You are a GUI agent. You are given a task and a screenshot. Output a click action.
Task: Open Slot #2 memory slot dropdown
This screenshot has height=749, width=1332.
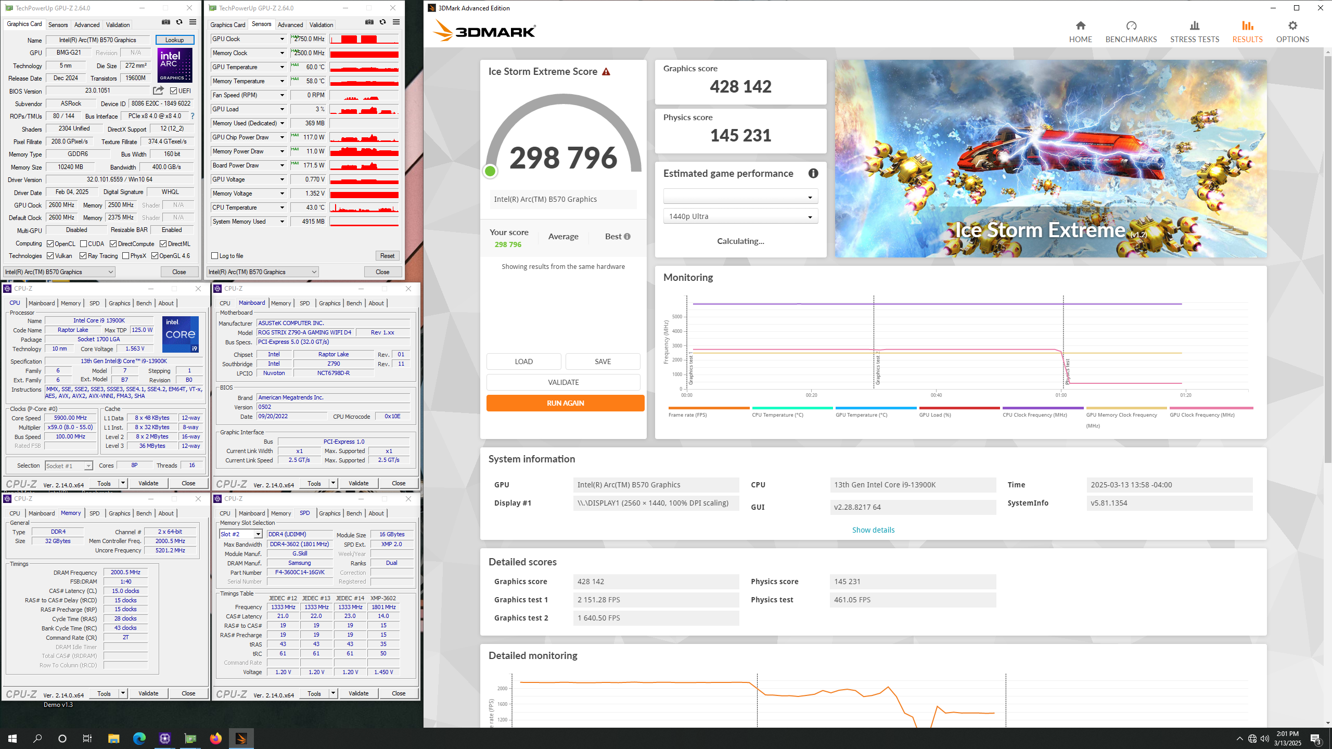[240, 534]
